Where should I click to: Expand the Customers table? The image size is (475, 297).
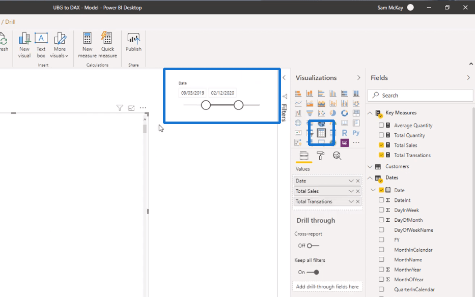point(370,166)
